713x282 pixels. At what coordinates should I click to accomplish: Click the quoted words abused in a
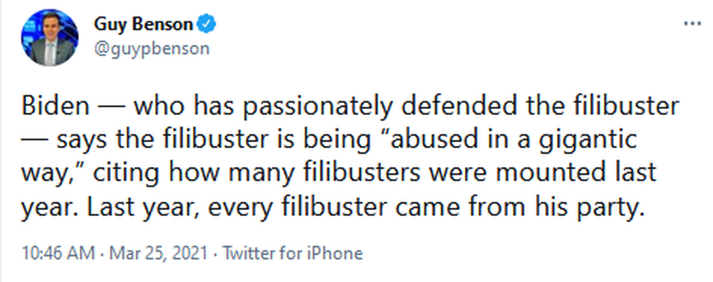pyautogui.click(x=460, y=139)
